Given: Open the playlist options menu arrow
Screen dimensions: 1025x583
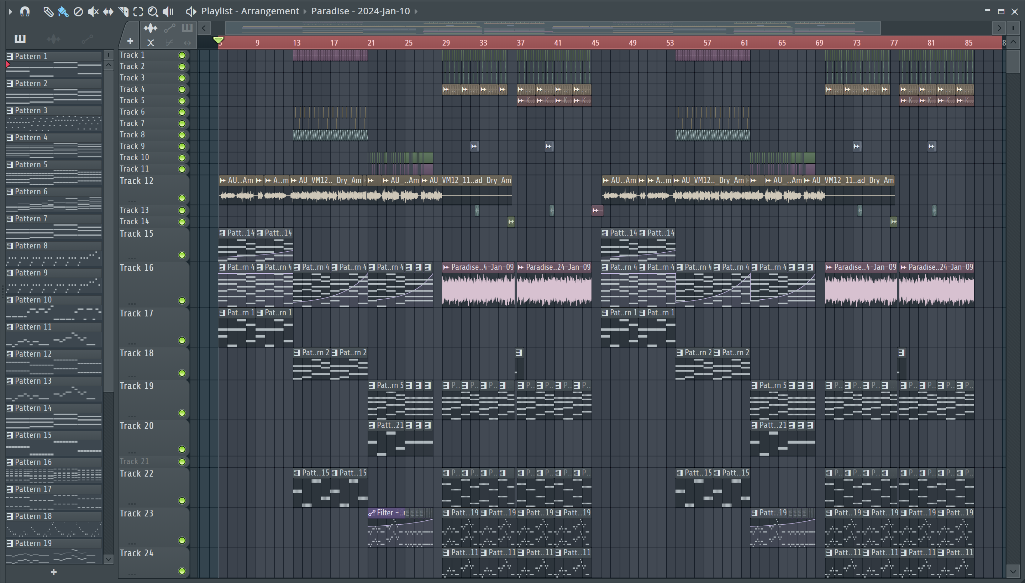Looking at the screenshot, I should [x=10, y=12].
